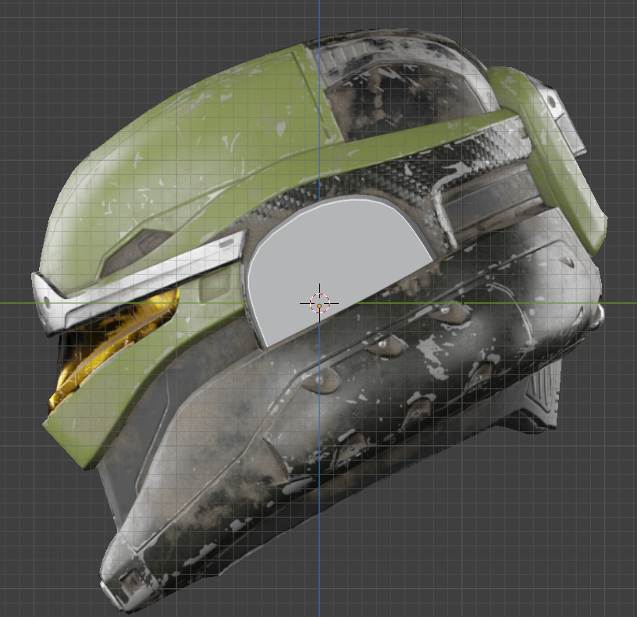Select the green rear fin plate on the helmet's back
Image resolution: width=637 pixels, height=617 pixels.
[x=549, y=161]
